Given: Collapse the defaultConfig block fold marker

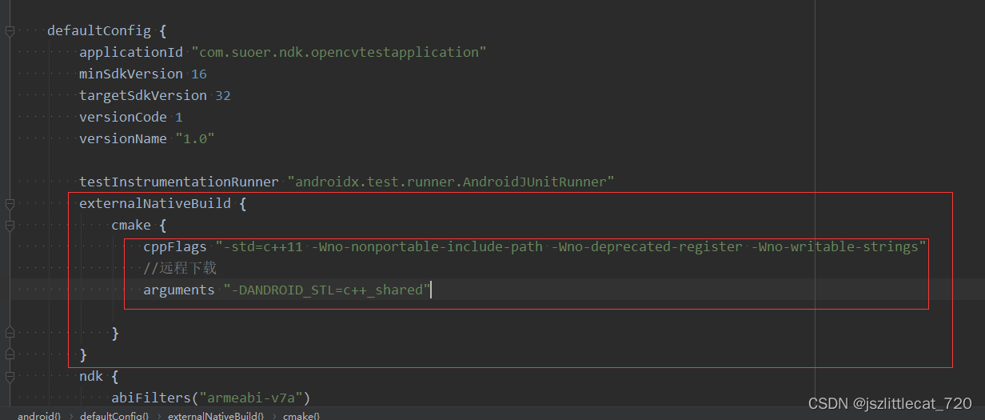Looking at the screenshot, I should coord(10,31).
